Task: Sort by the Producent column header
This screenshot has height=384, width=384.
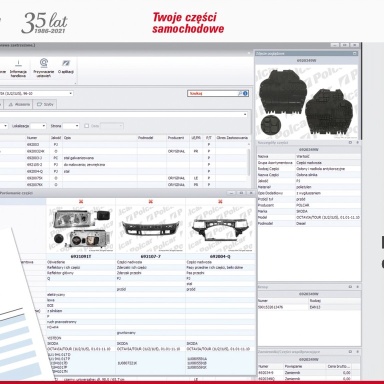Action: (178, 138)
